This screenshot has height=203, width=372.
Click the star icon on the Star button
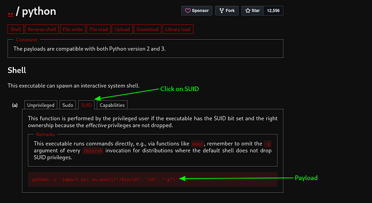tap(248, 11)
